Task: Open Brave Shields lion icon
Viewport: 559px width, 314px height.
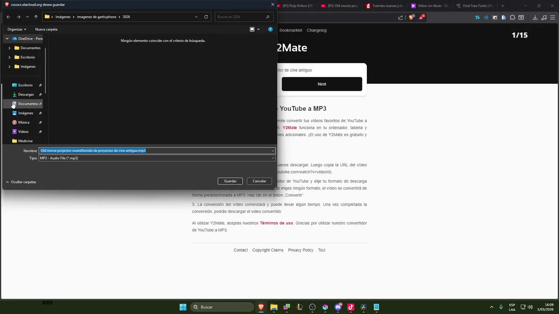Action: 411,17
